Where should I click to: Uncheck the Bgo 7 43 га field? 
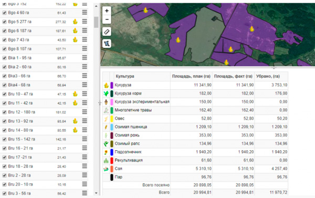4,40
